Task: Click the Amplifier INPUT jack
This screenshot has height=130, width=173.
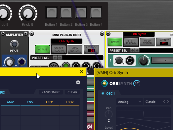Action: [x=14, y=44]
